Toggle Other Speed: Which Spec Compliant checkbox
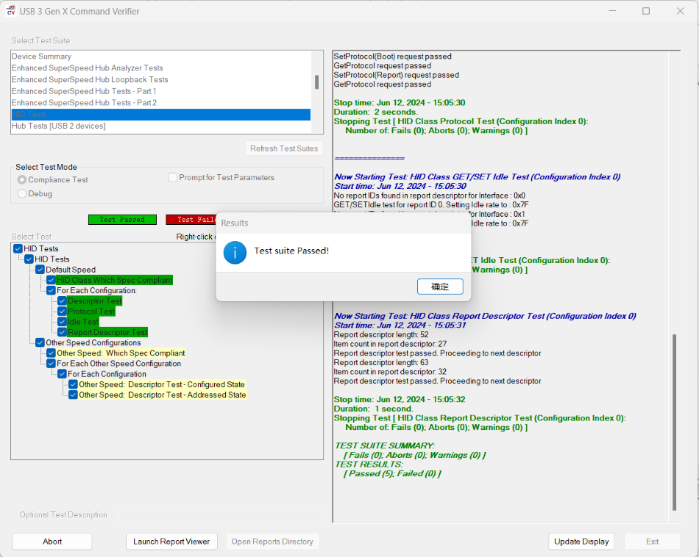Image resolution: width=699 pixels, height=557 pixels. (x=52, y=353)
